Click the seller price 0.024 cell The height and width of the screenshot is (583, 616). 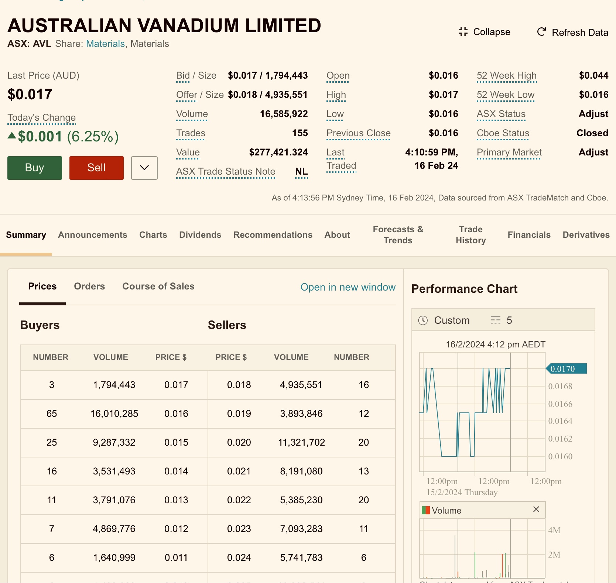pyautogui.click(x=239, y=558)
